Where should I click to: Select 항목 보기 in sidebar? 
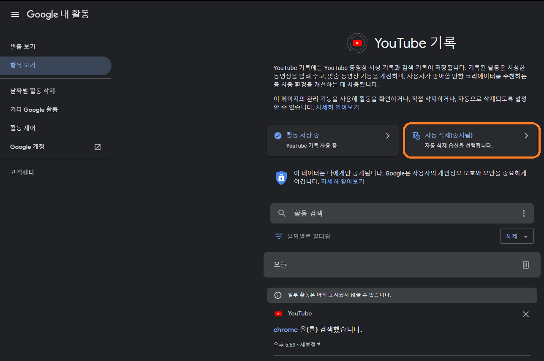56,65
